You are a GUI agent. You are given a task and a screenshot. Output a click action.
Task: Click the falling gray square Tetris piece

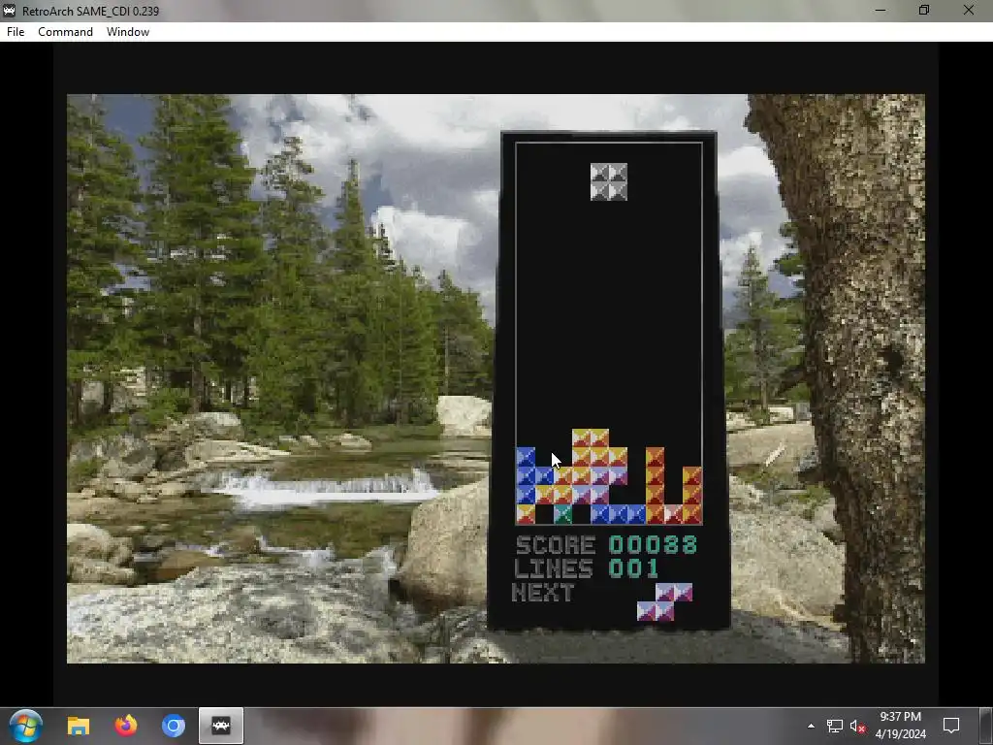click(609, 181)
